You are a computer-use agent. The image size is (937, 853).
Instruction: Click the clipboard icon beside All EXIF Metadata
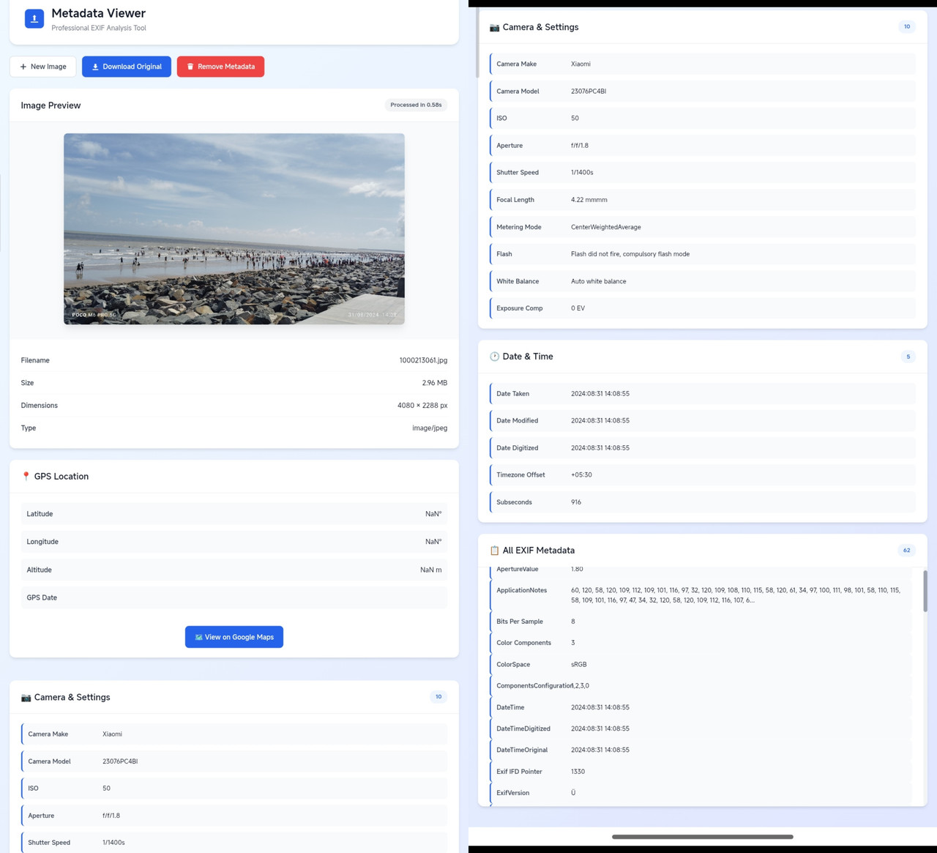(x=494, y=551)
